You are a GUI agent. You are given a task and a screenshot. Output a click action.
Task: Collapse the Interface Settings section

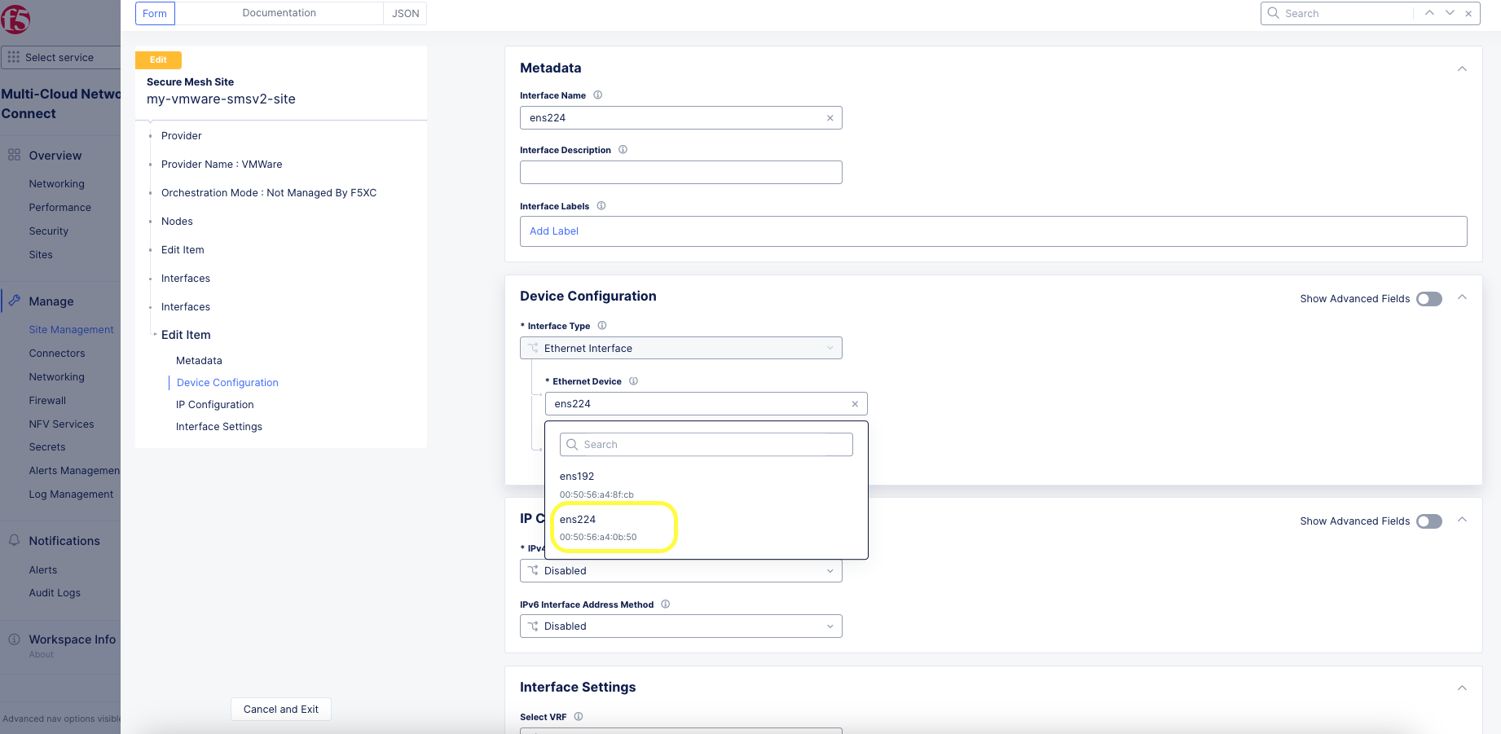coord(1462,688)
